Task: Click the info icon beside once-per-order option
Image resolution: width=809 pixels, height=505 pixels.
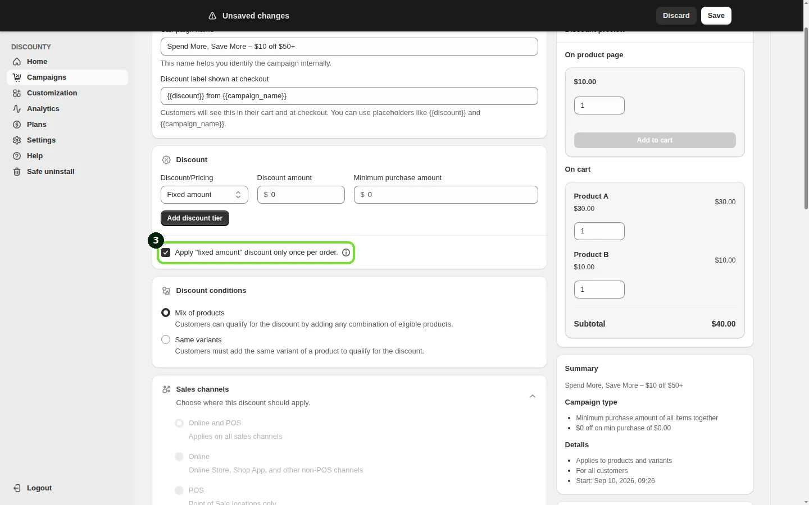Action: pyautogui.click(x=346, y=252)
